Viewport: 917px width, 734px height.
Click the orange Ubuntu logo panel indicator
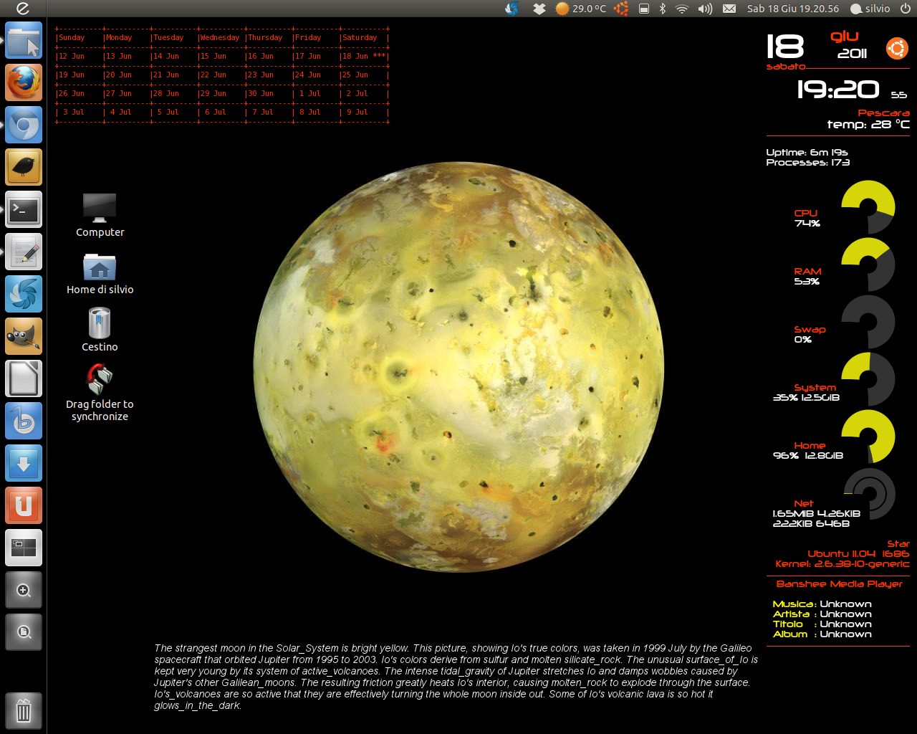click(621, 9)
